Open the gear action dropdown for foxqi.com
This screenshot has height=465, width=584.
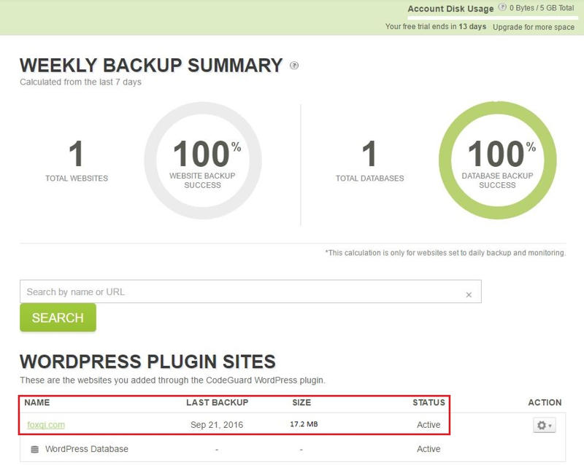[544, 425]
